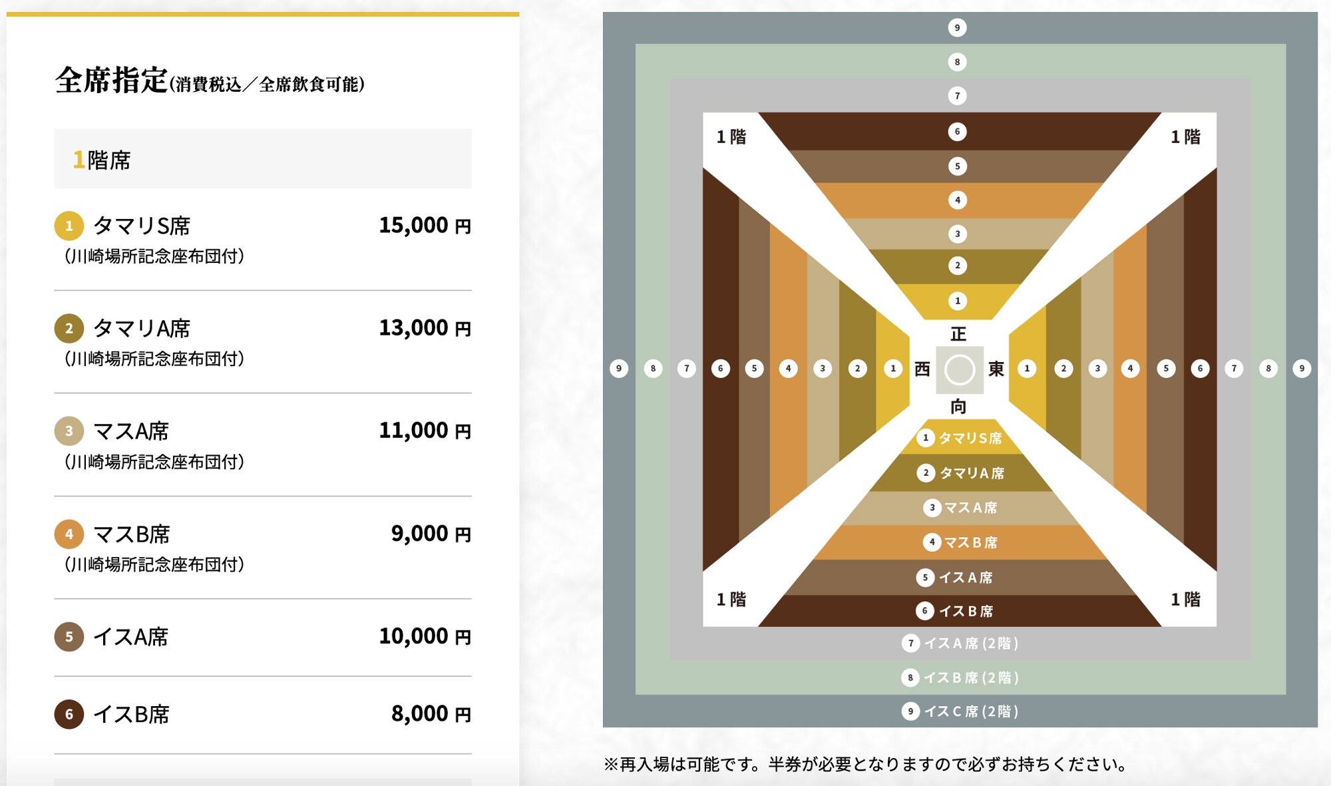The width and height of the screenshot is (1331, 786).
Task: Click the number 2 Tamari A seat badge
Action: coord(69,328)
